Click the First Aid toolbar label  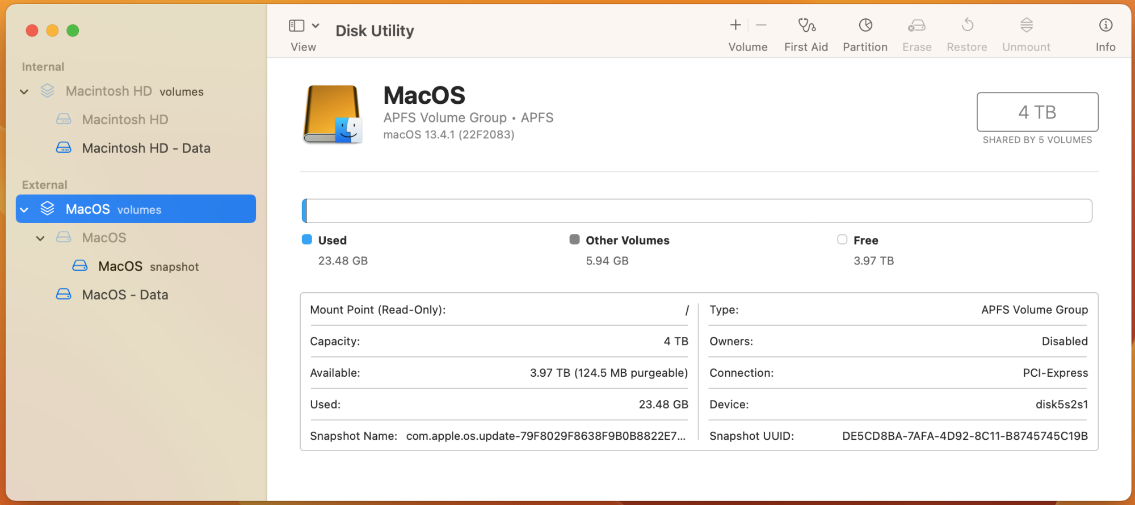pos(806,47)
